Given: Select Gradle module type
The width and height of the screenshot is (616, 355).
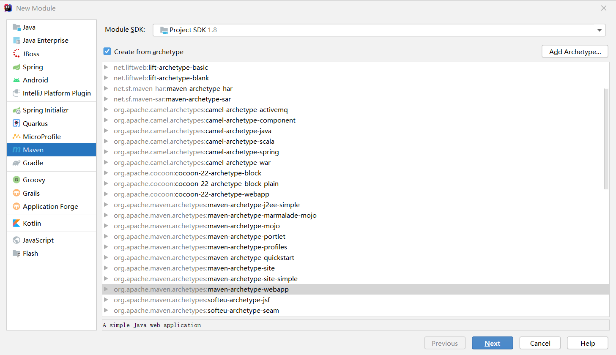Looking at the screenshot, I should point(52,163).
